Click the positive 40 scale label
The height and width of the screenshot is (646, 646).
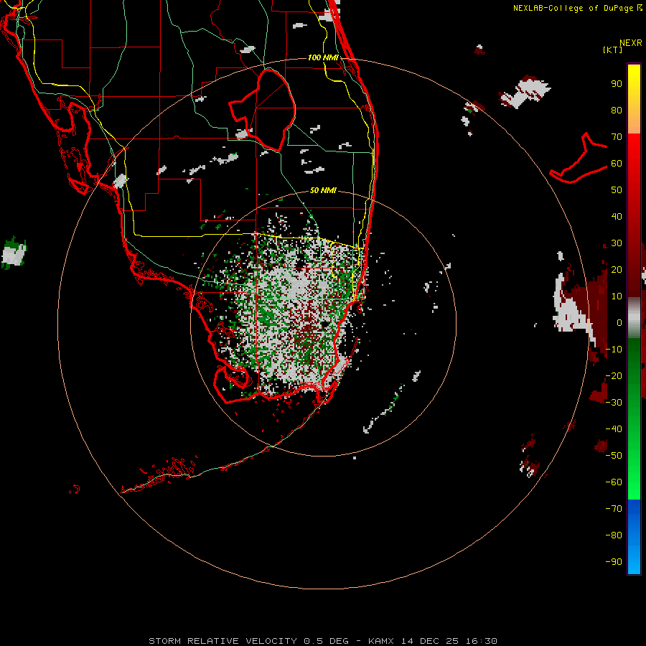(617, 217)
